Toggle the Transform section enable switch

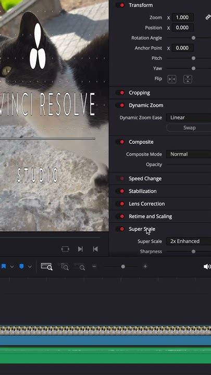pos(120,5)
